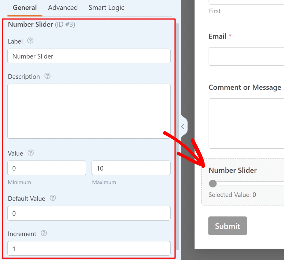Click the Email field in form preview

(246, 56)
